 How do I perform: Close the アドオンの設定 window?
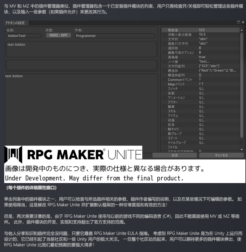point(243,22)
